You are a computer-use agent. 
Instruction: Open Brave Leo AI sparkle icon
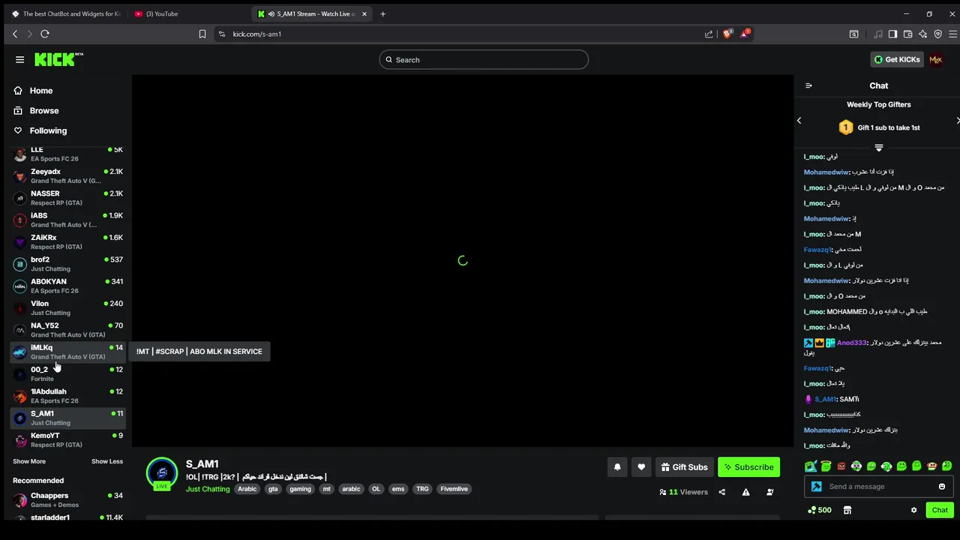922,34
